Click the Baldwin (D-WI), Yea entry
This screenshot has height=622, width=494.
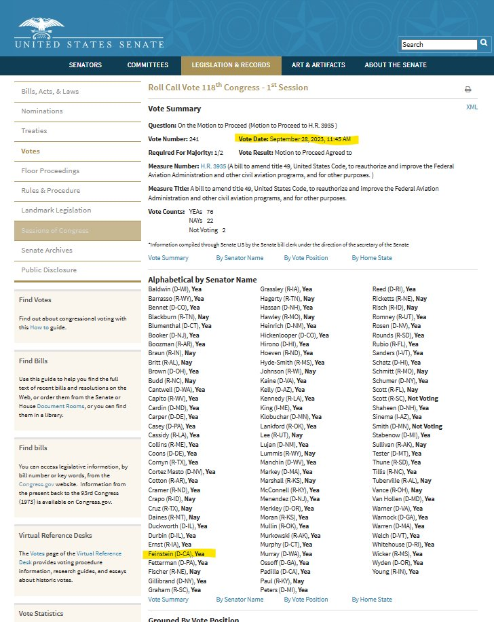(174, 289)
